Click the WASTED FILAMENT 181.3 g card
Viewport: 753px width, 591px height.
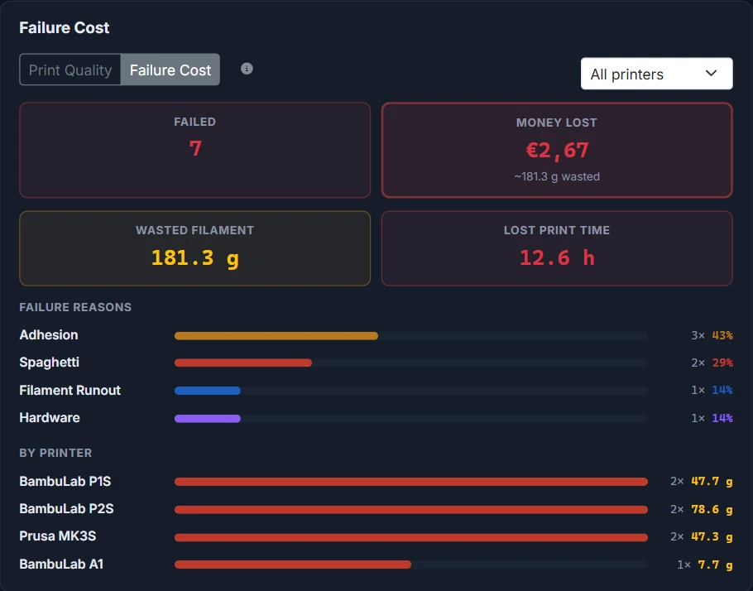pos(195,248)
